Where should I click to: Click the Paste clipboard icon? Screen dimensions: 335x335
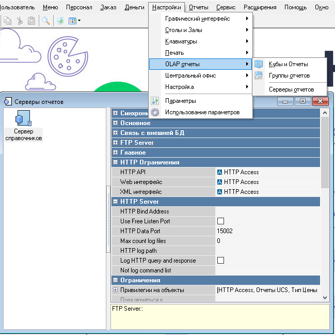point(31,21)
